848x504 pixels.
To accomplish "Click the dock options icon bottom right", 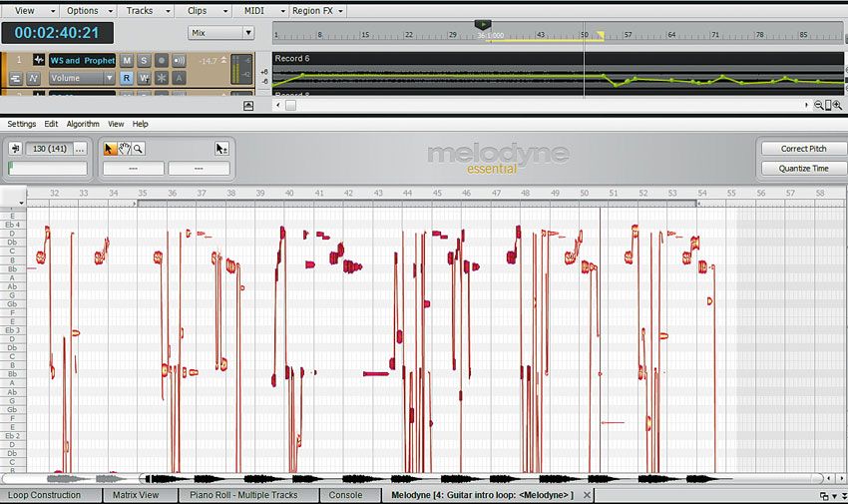I will tap(824, 495).
